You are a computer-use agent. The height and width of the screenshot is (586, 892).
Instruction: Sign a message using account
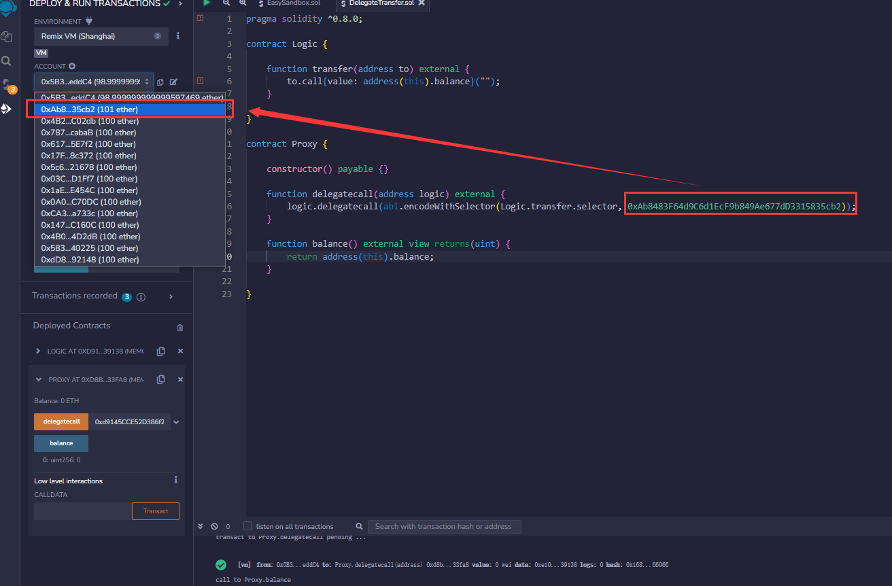[x=173, y=82]
